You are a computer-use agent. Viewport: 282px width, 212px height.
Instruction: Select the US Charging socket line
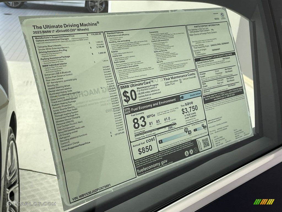(68, 134)
